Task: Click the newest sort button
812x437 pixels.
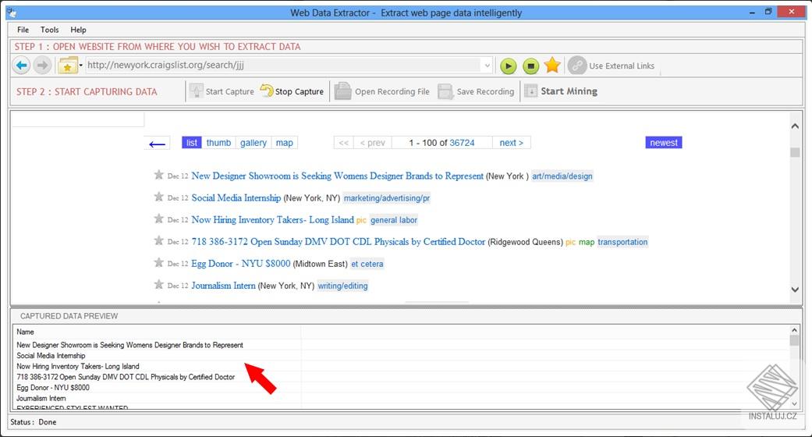Action: tap(663, 143)
